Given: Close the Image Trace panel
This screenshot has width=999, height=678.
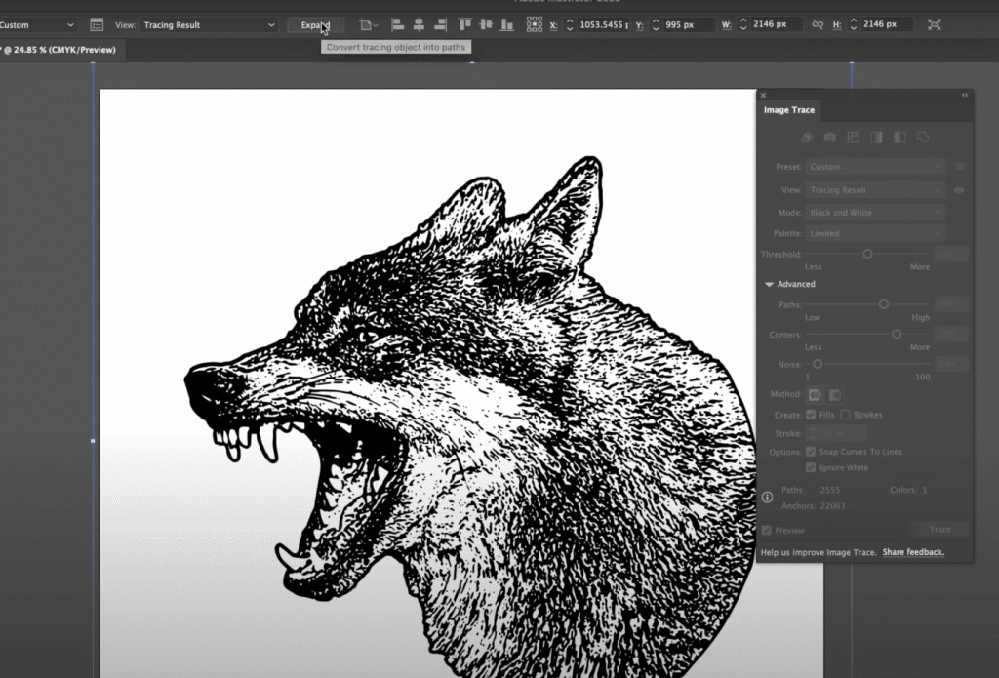Looking at the screenshot, I should tap(763, 95).
